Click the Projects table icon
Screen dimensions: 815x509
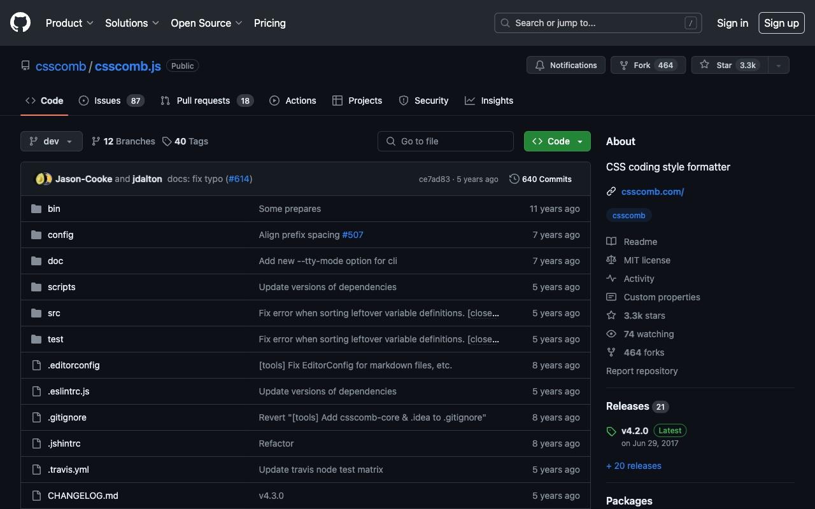337,101
